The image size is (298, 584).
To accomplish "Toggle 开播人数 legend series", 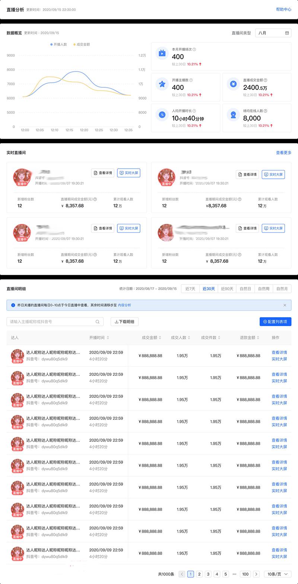I will pos(58,44).
